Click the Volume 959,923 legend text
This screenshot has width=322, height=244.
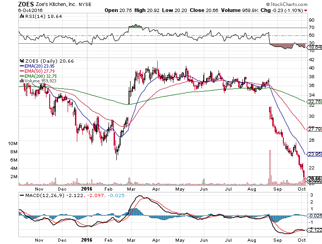point(40,81)
